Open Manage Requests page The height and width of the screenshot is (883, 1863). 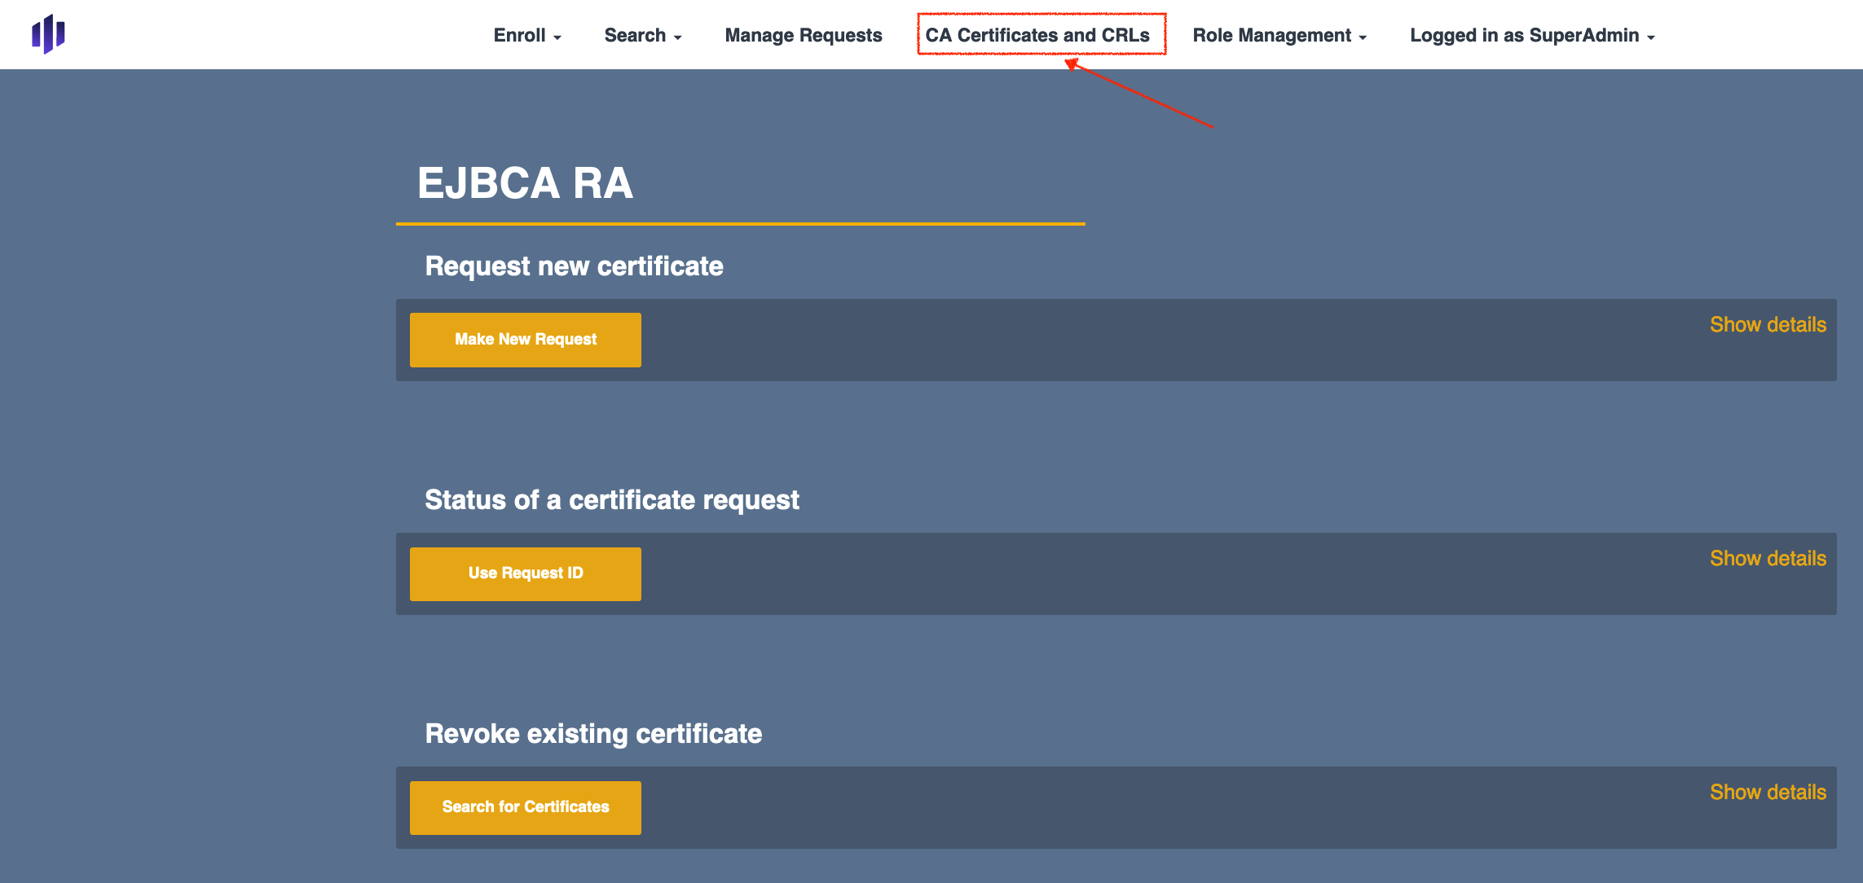pyautogui.click(x=803, y=35)
